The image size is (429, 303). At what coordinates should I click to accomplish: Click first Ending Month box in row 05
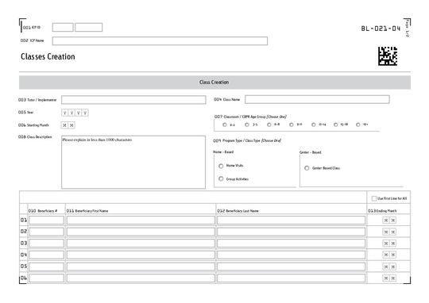point(386,267)
